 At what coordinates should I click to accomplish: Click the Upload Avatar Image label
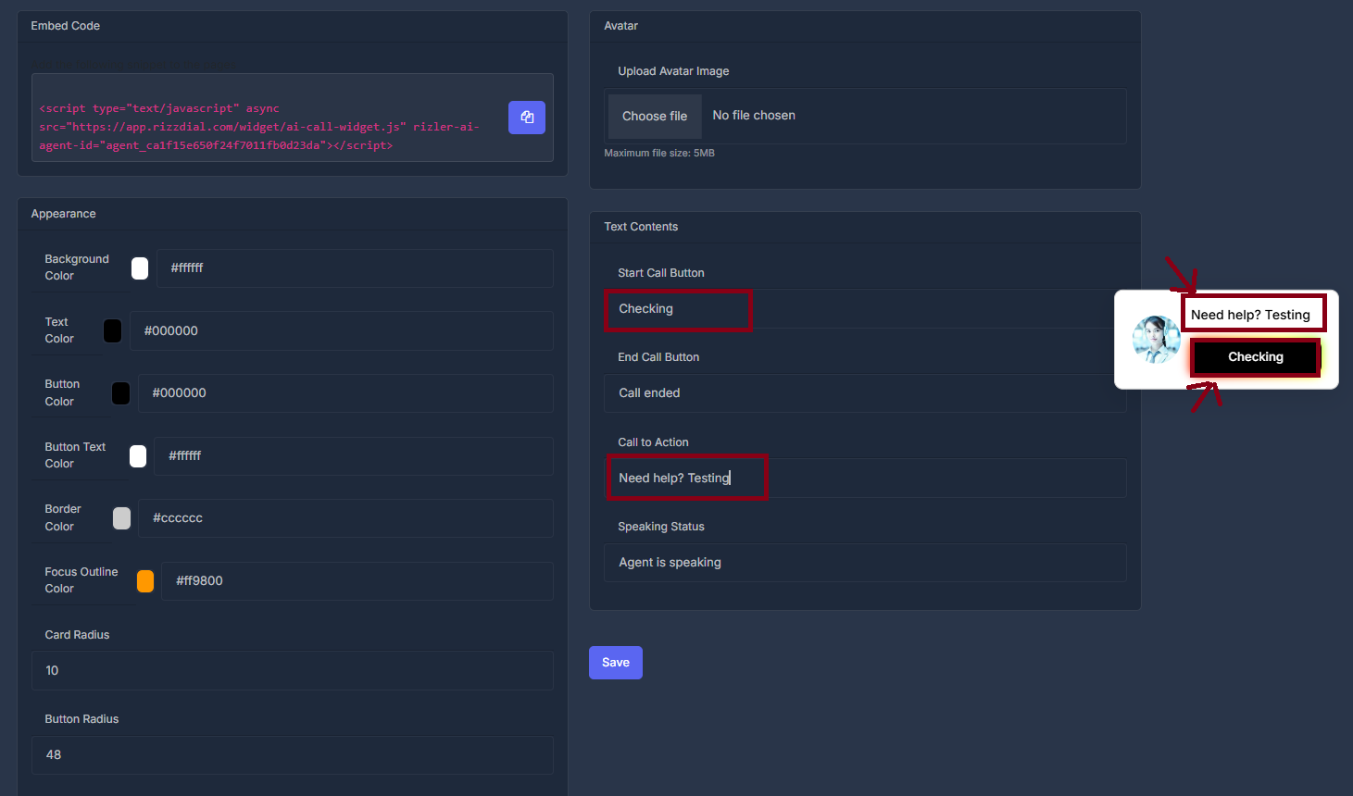pyautogui.click(x=673, y=71)
